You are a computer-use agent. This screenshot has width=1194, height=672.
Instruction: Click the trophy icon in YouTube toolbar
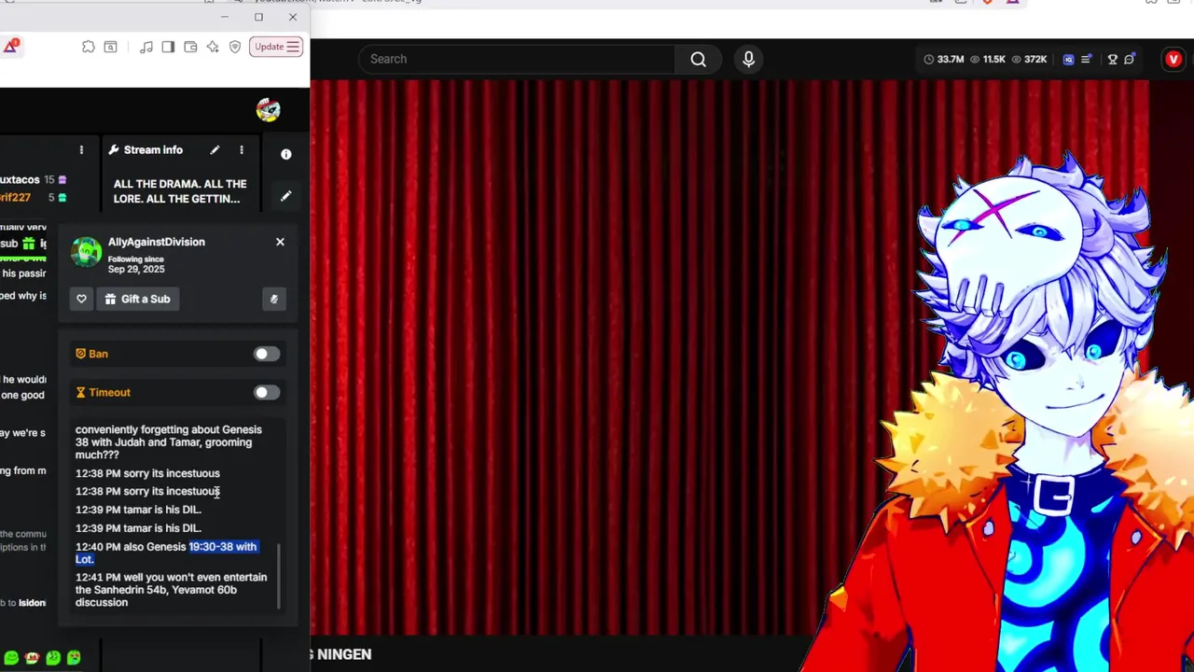[x=1112, y=59]
